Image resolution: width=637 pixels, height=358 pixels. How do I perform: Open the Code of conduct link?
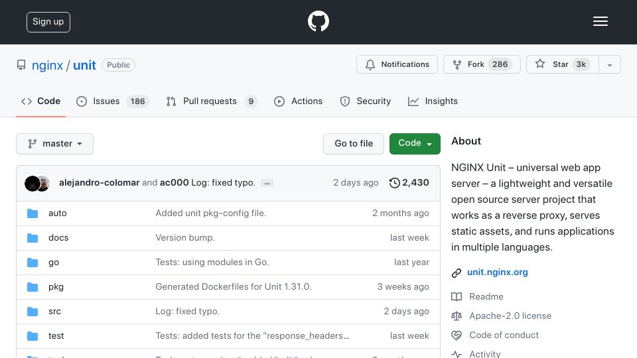(504, 335)
